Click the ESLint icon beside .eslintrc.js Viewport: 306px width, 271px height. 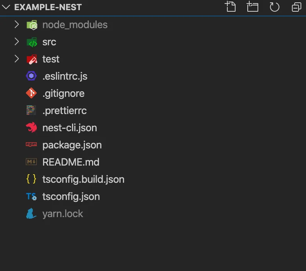[31, 76]
